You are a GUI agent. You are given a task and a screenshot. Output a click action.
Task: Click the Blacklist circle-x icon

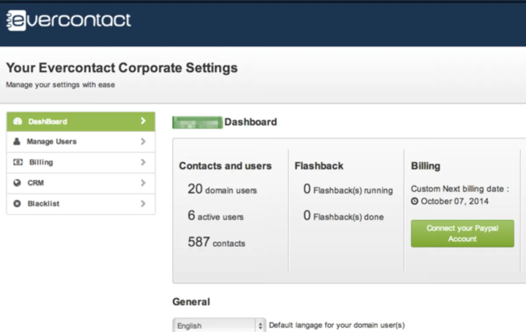(18, 203)
